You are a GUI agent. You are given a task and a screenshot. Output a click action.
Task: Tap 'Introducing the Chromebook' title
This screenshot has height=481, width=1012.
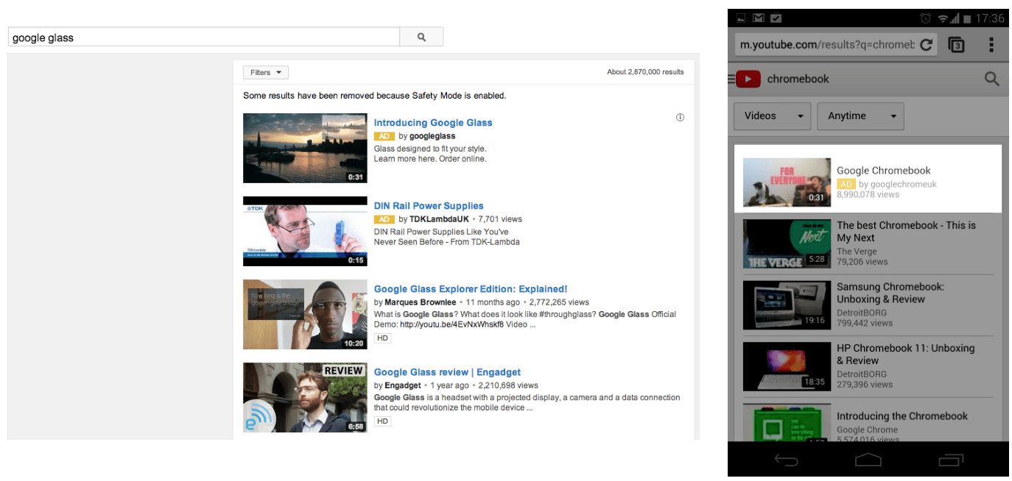tap(902, 416)
